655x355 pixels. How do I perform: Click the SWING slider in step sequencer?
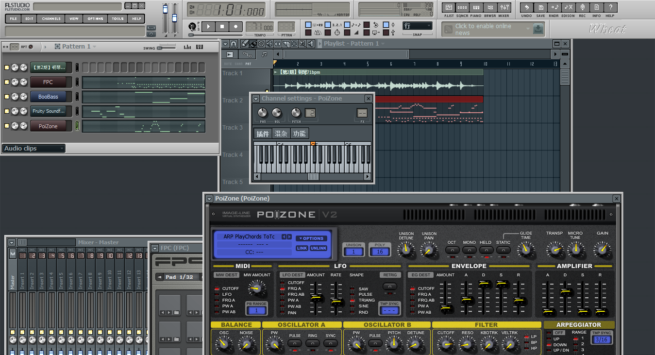click(167, 47)
